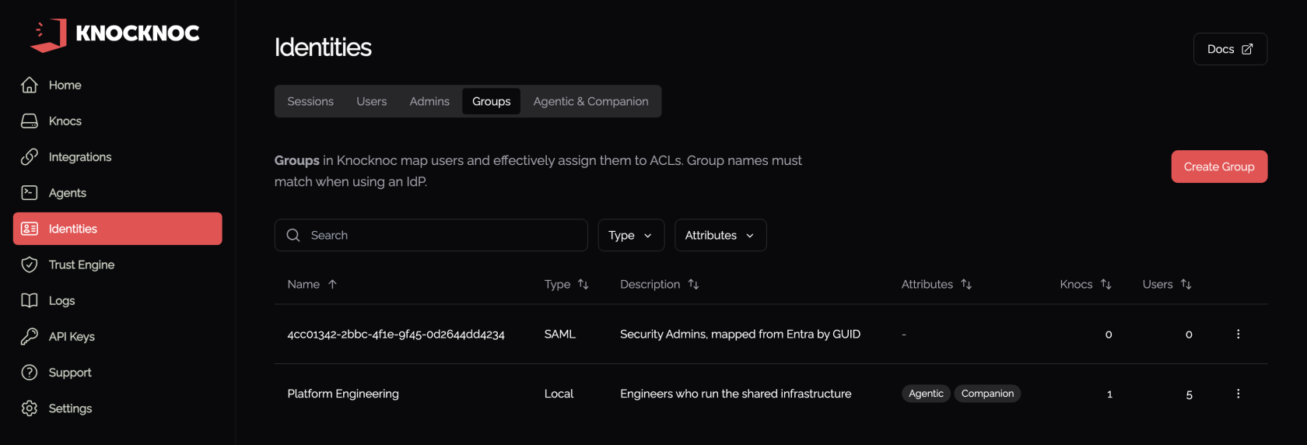Click the Identities page heading
Screen dimensions: 1307x445
coord(323,47)
